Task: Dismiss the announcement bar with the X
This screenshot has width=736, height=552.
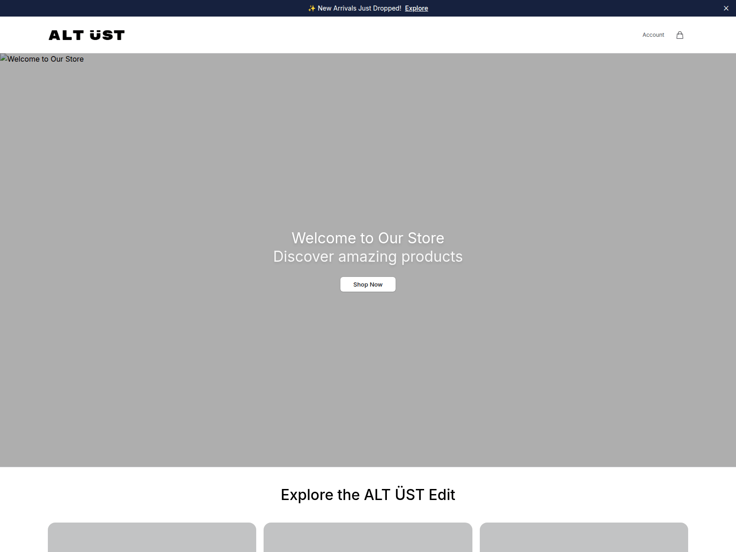Action: point(726,8)
